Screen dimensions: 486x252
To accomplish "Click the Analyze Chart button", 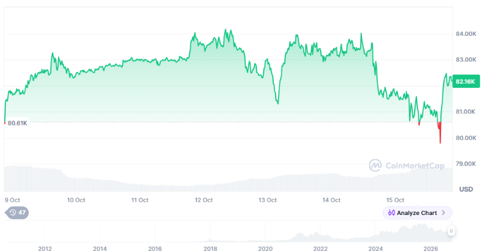I will [x=417, y=213].
